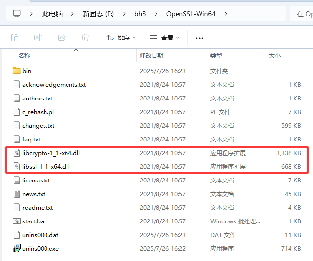Click the start.bat file name
This screenshot has height=261, width=313.
pyautogui.click(x=34, y=221)
